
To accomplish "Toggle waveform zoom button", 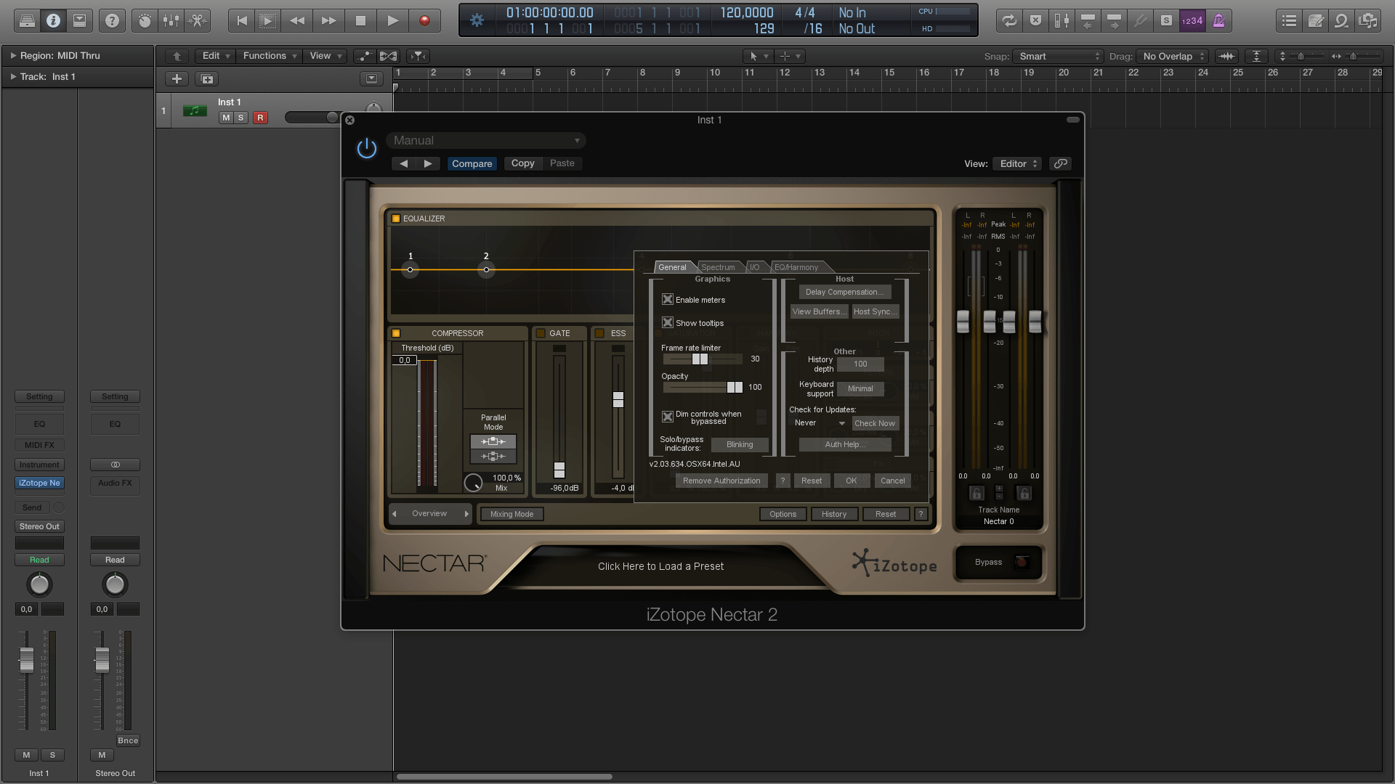I will pos(1226,56).
